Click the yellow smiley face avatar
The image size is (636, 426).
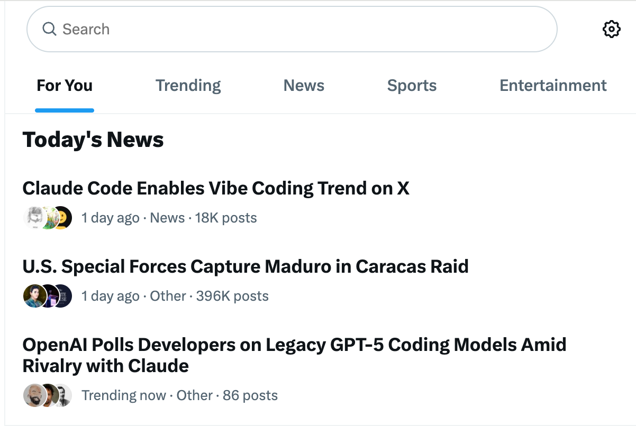(x=63, y=218)
